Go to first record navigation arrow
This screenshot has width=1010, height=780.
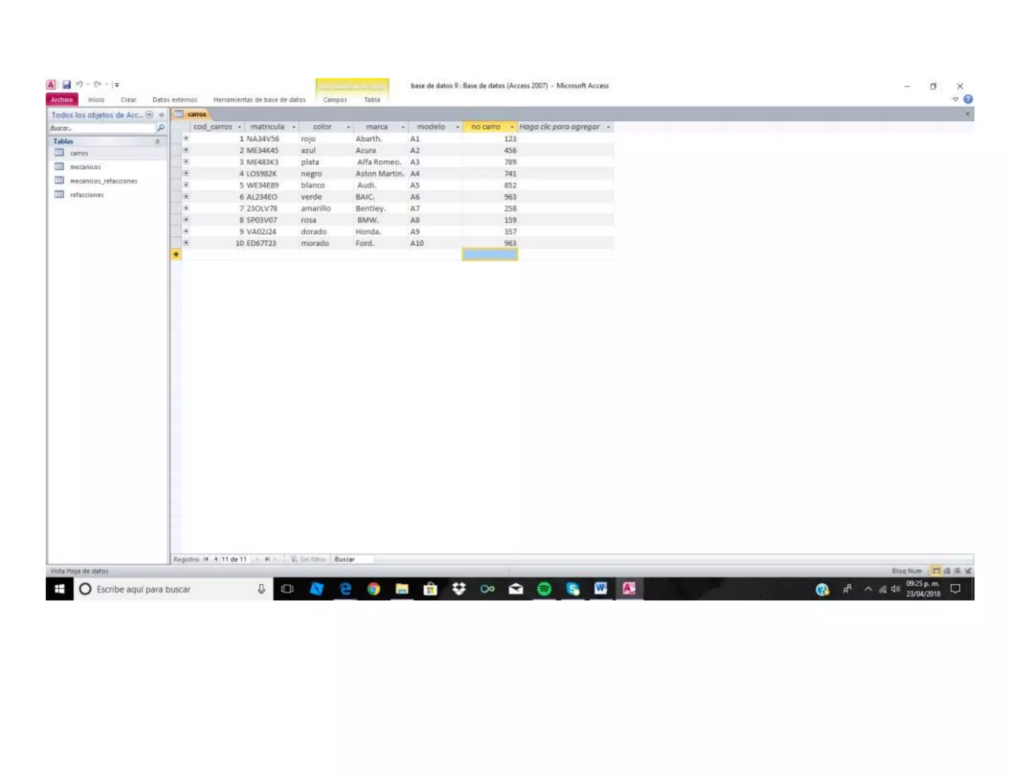(x=206, y=559)
